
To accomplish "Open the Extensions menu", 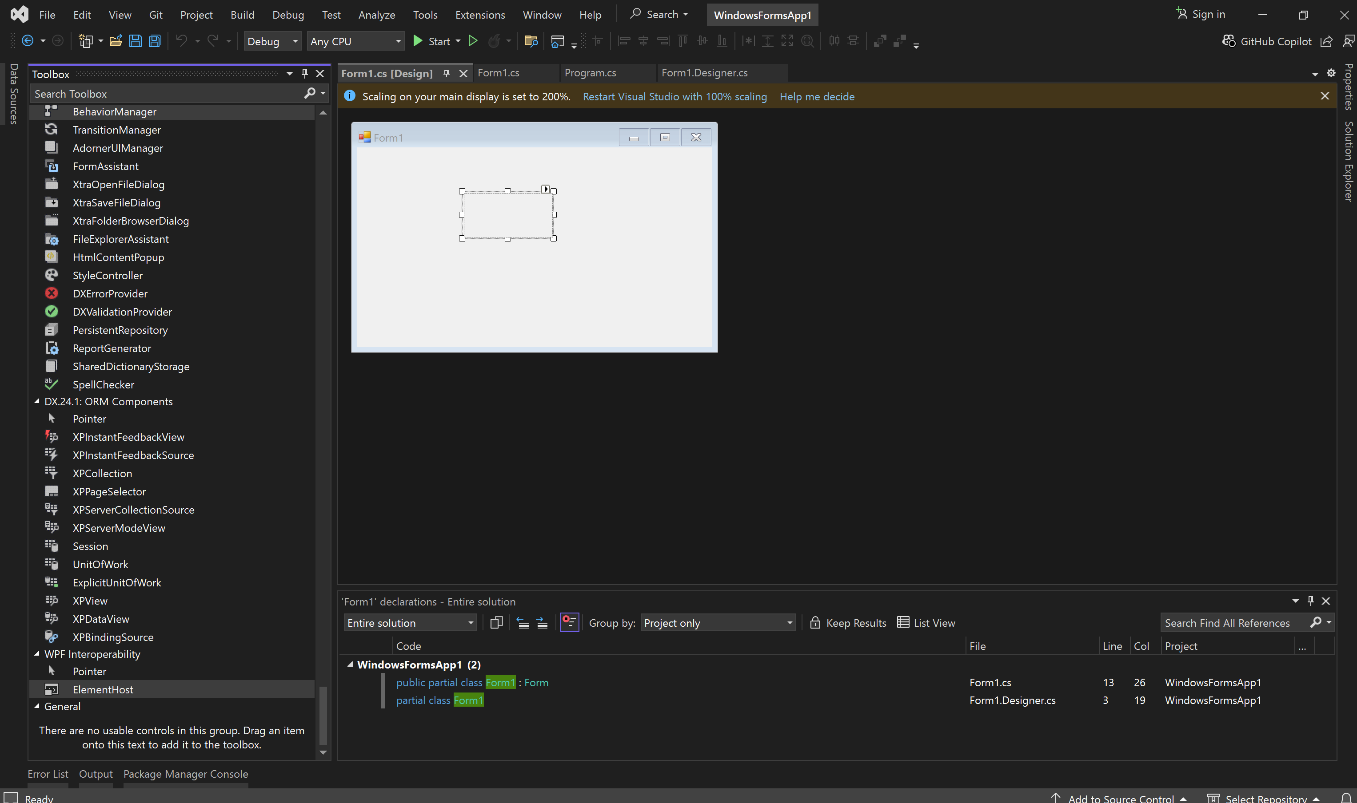I will (x=480, y=15).
